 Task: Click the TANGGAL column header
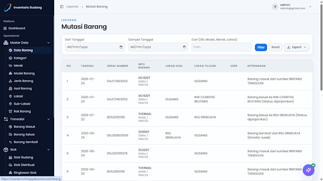pyautogui.click(x=87, y=66)
